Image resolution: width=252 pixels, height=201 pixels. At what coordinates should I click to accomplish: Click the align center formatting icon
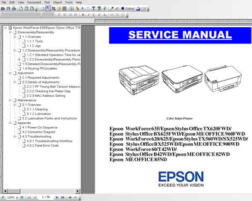65,15
